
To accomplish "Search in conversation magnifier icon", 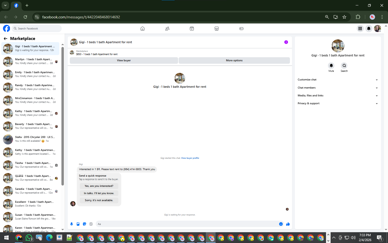I will click(x=344, y=66).
